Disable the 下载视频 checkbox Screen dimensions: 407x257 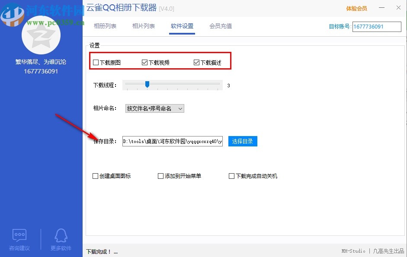point(145,62)
